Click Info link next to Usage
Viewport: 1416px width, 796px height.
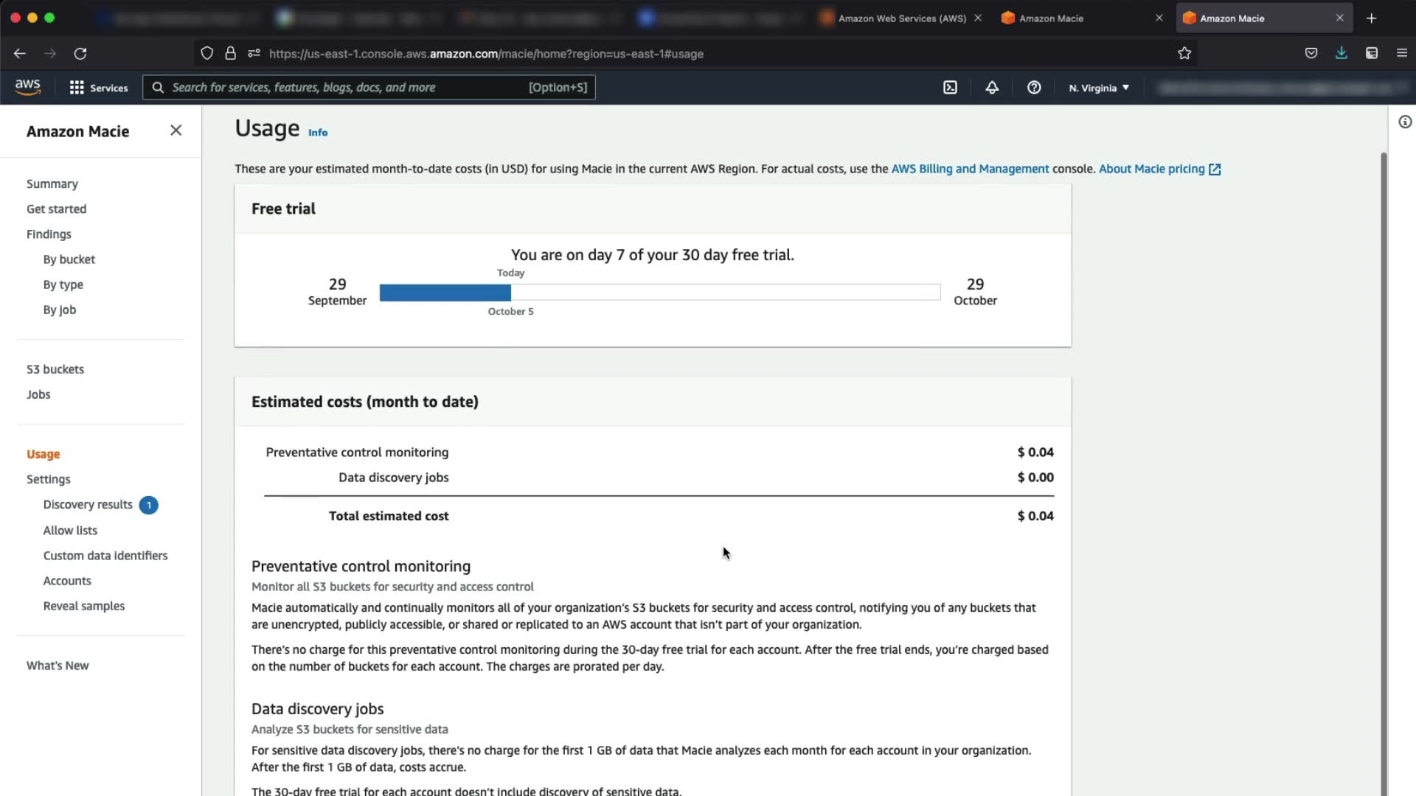click(x=318, y=133)
